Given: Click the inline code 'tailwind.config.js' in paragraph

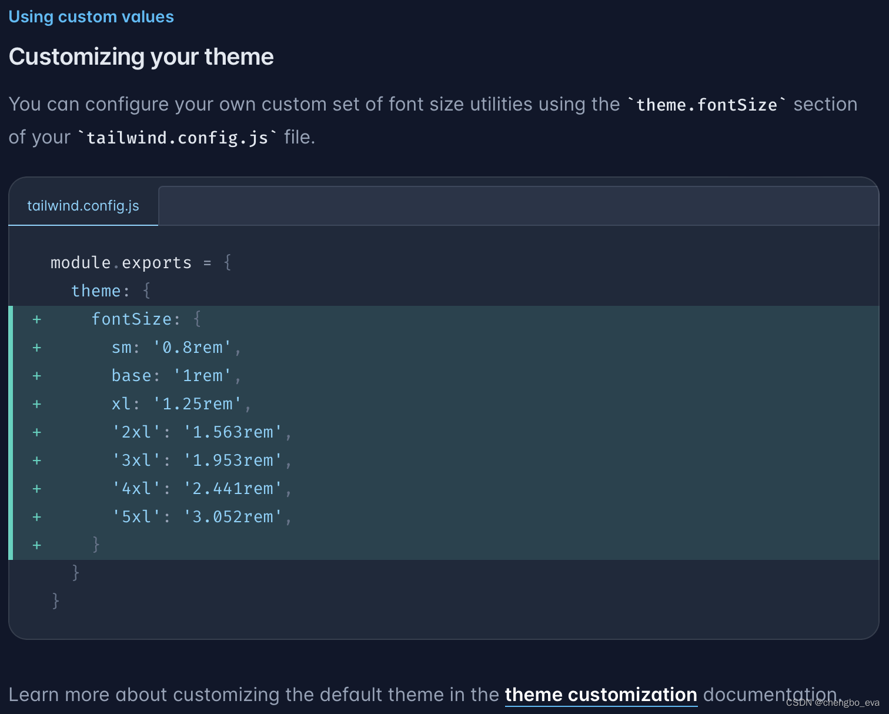Looking at the screenshot, I should click(177, 138).
